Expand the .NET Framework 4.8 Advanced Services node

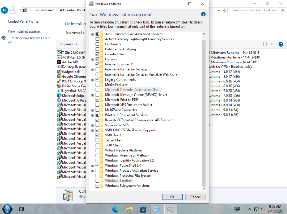(x=92, y=34)
